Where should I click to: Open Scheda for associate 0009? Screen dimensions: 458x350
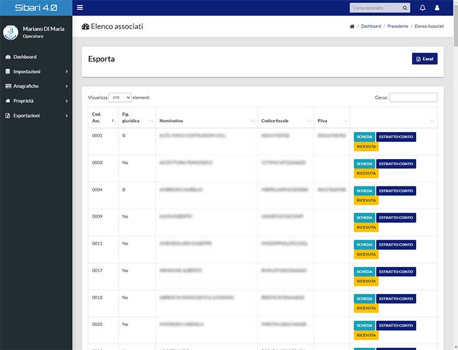(365, 217)
